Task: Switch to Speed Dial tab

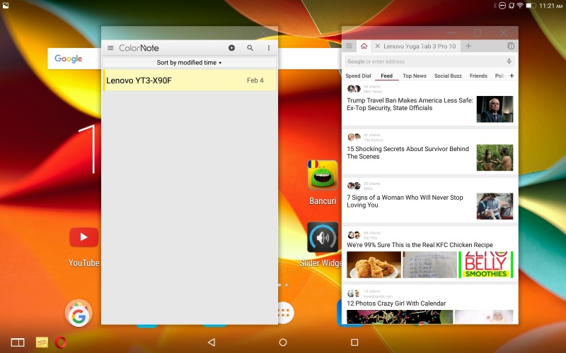Action: [x=358, y=76]
